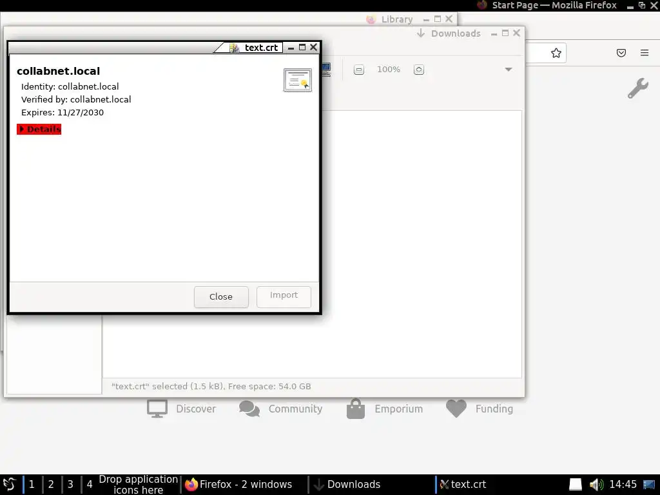Image resolution: width=660 pixels, height=495 pixels.
Task: Click the Expires: 11/27/2030 line
Action: (x=63, y=112)
